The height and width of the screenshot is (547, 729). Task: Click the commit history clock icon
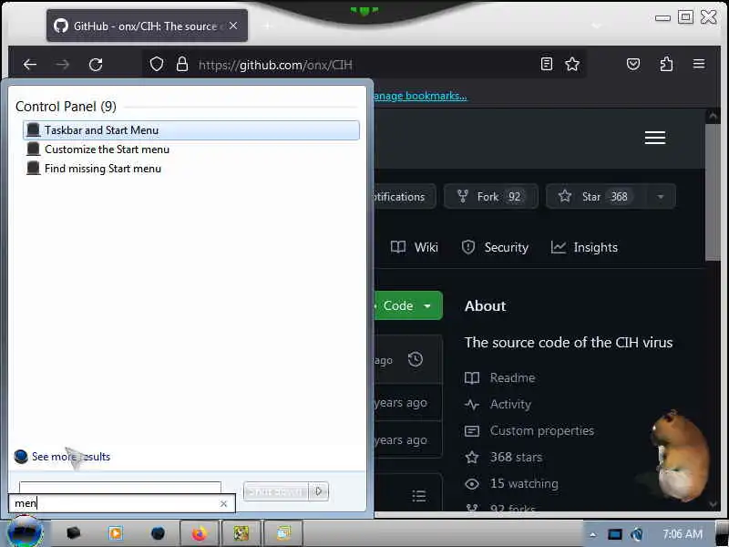(416, 359)
